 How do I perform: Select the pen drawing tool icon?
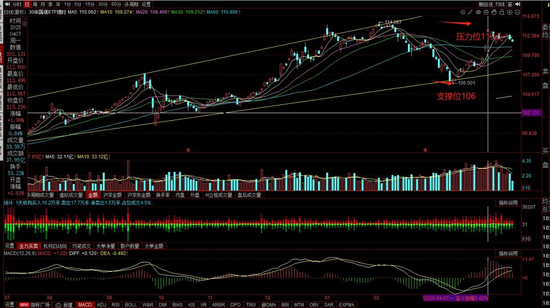[x=470, y=12]
